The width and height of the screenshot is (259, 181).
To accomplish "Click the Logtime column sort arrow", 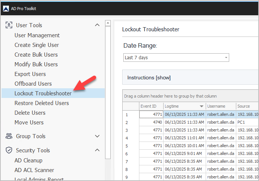I will point(202,106).
